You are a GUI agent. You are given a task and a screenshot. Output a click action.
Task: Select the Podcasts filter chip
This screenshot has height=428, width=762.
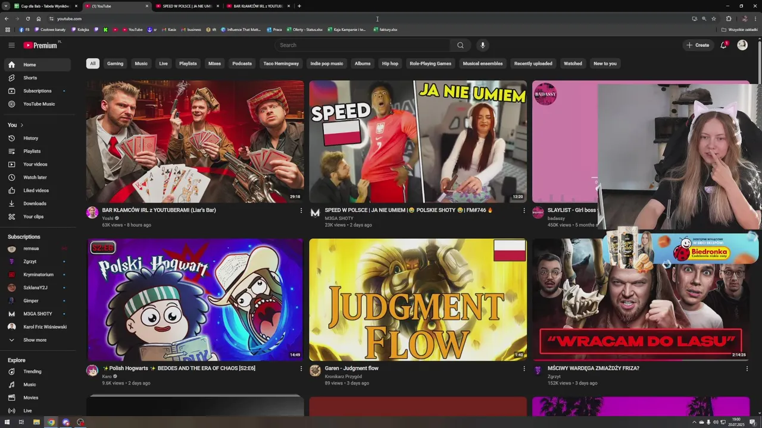[242, 64]
